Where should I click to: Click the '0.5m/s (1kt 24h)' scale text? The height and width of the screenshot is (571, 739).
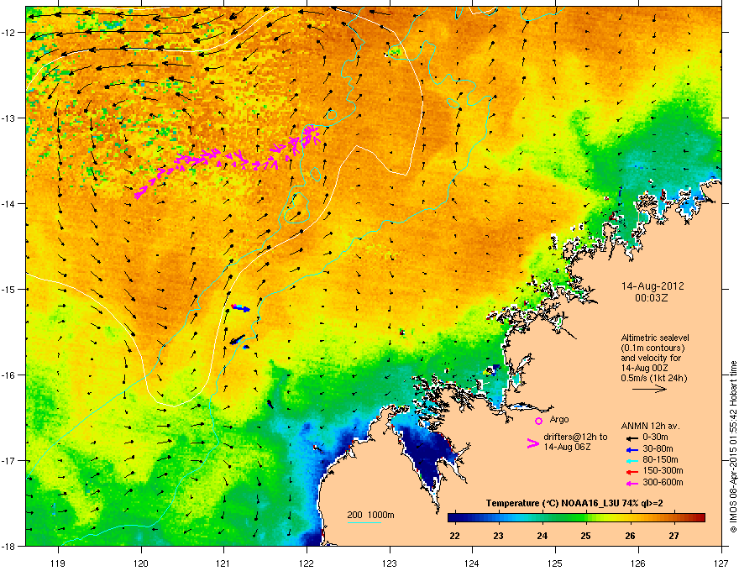click(654, 378)
